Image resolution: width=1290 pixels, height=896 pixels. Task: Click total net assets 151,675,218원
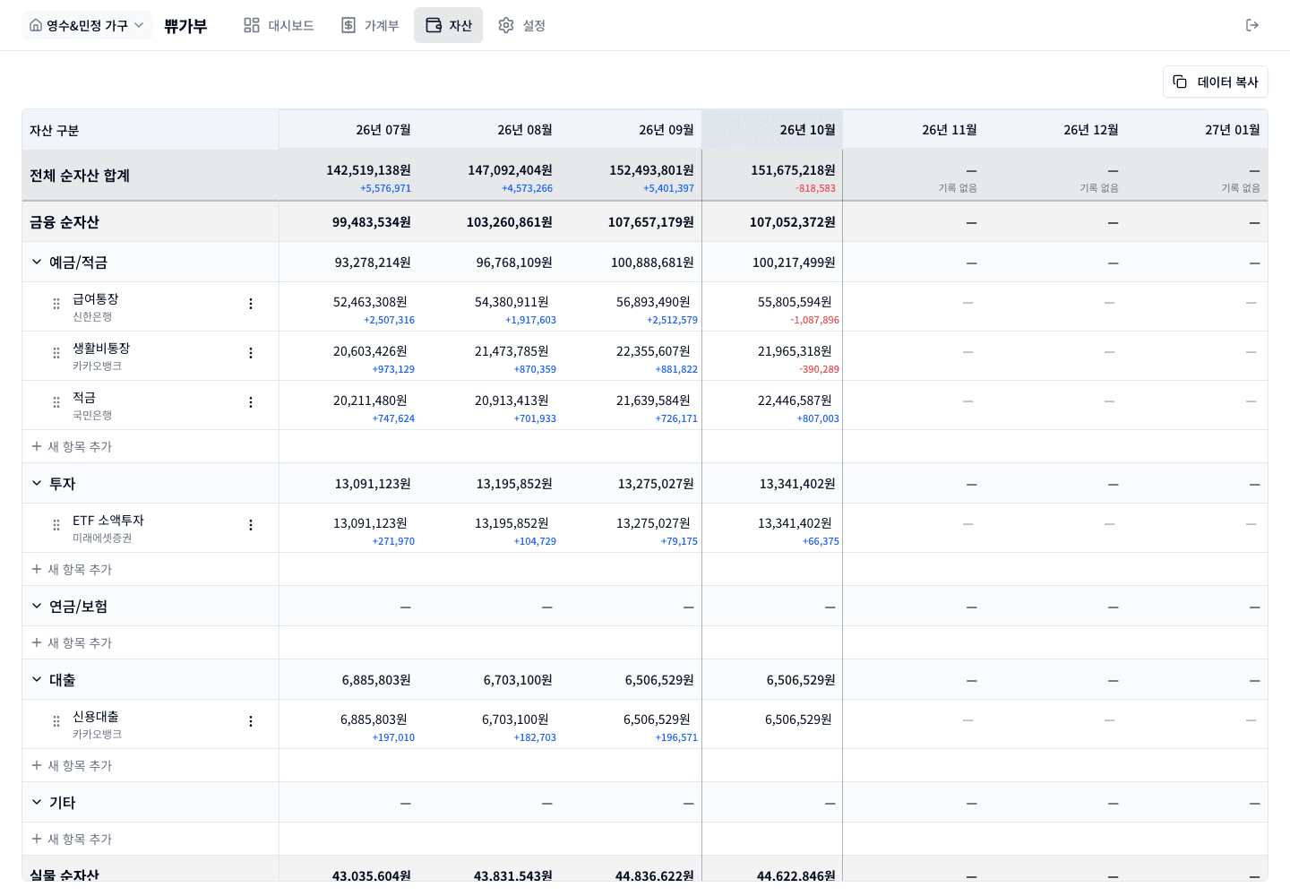(x=793, y=170)
